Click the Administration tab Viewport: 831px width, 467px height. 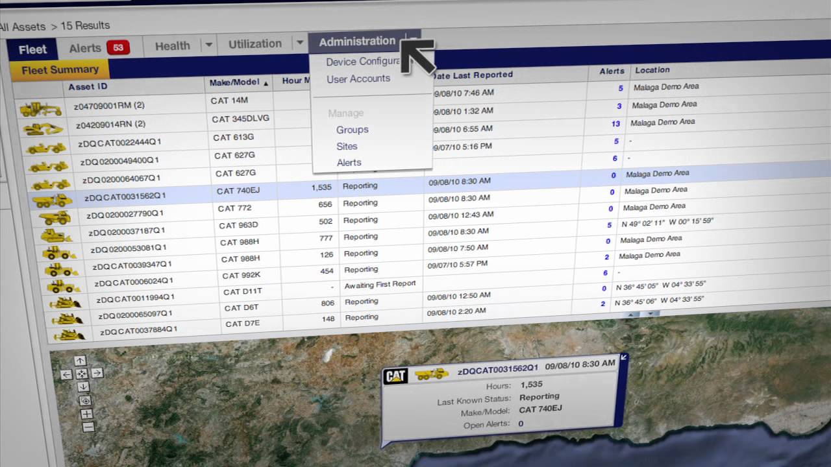coord(357,41)
